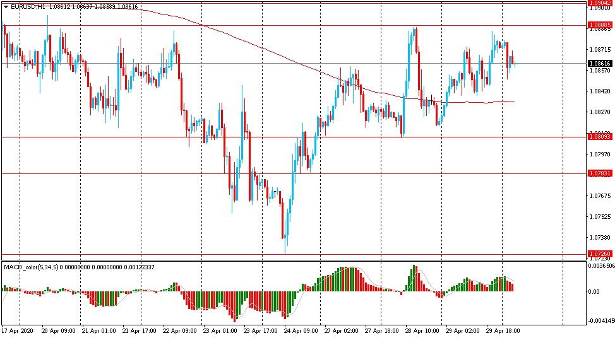Click the current price label 1.08616

click(600, 64)
